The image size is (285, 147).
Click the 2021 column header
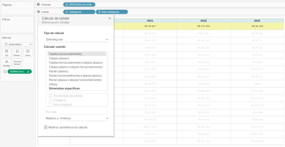(x=150, y=21)
